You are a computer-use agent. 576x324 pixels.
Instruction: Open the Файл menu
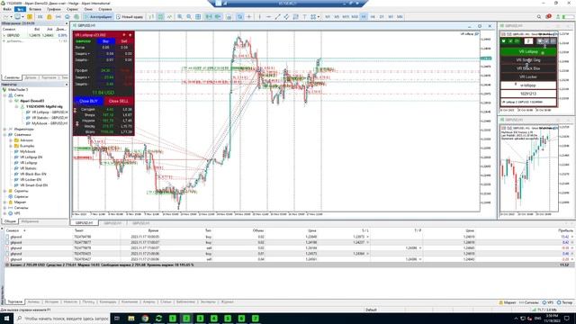pyautogui.click(x=7, y=9)
